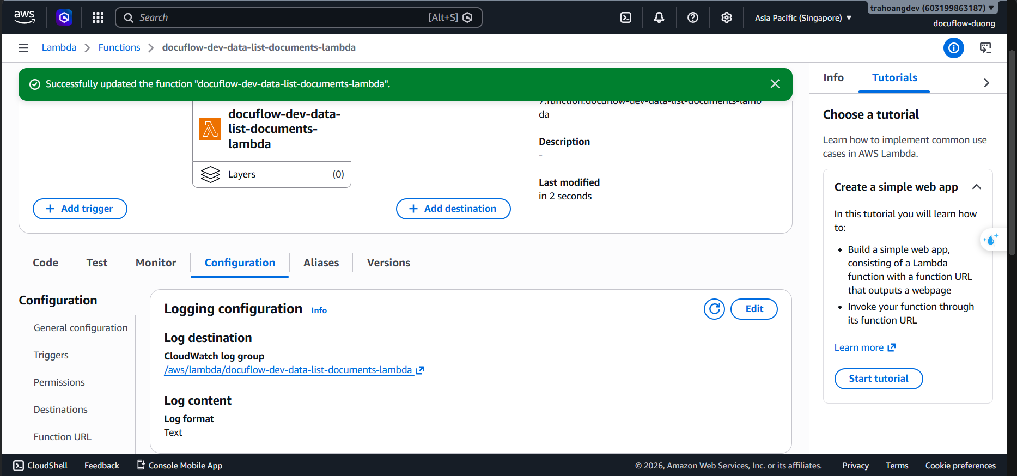This screenshot has width=1017, height=476.
Task: Refresh the Logging configuration panel
Action: 714,309
